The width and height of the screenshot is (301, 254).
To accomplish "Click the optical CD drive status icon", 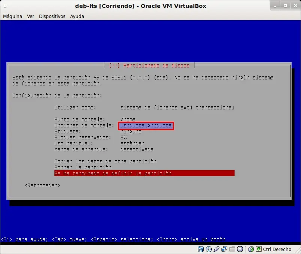I will point(208,249).
